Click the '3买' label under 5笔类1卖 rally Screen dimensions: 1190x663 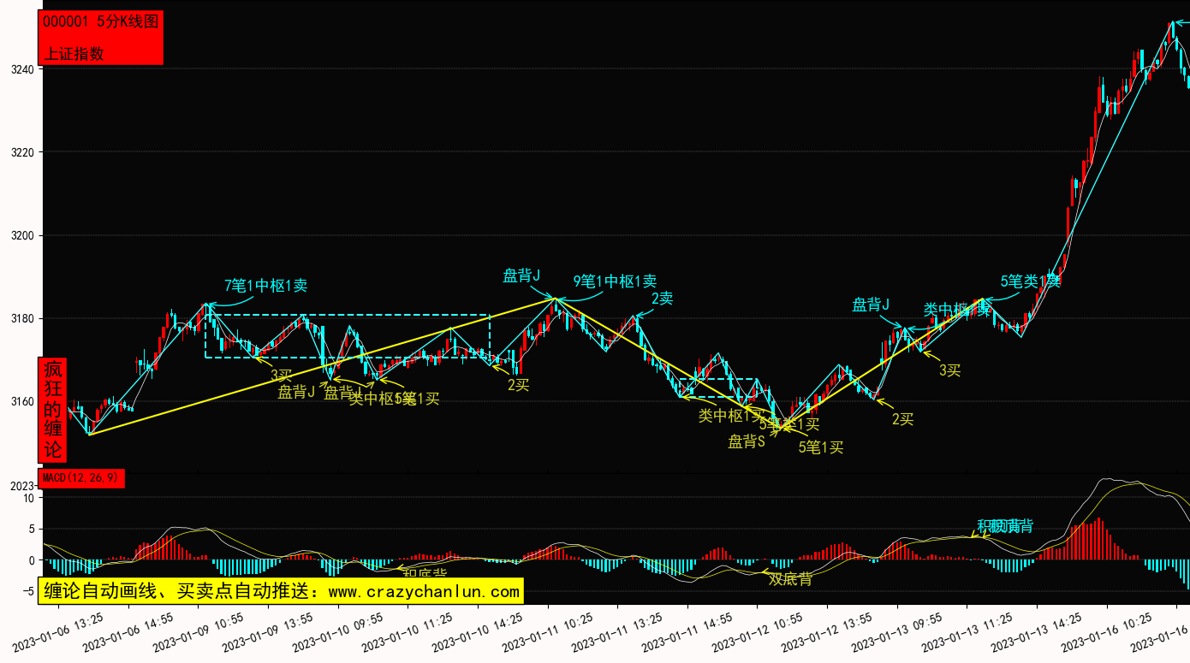tap(950, 370)
